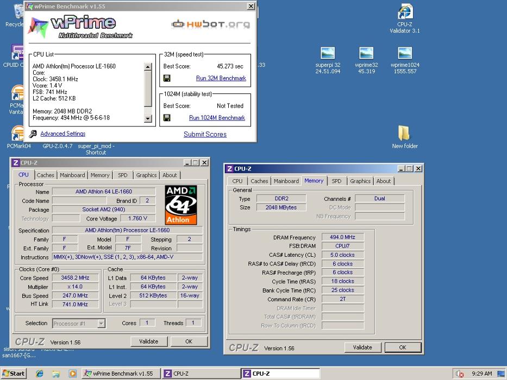
Task: Open the Caches tab in left CPU-Z window
Action: coord(45,175)
